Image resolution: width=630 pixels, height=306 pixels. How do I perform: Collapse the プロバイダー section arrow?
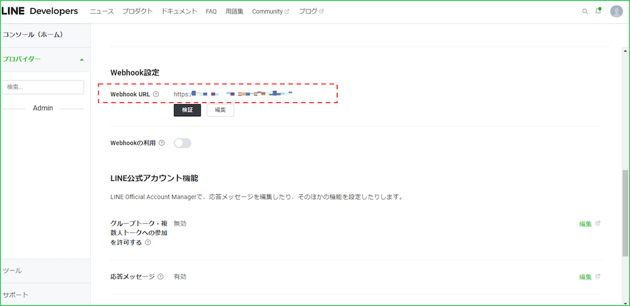82,60
